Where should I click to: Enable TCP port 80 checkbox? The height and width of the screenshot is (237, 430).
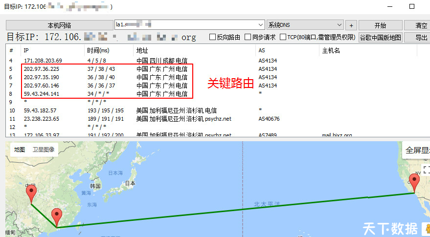pos(283,37)
